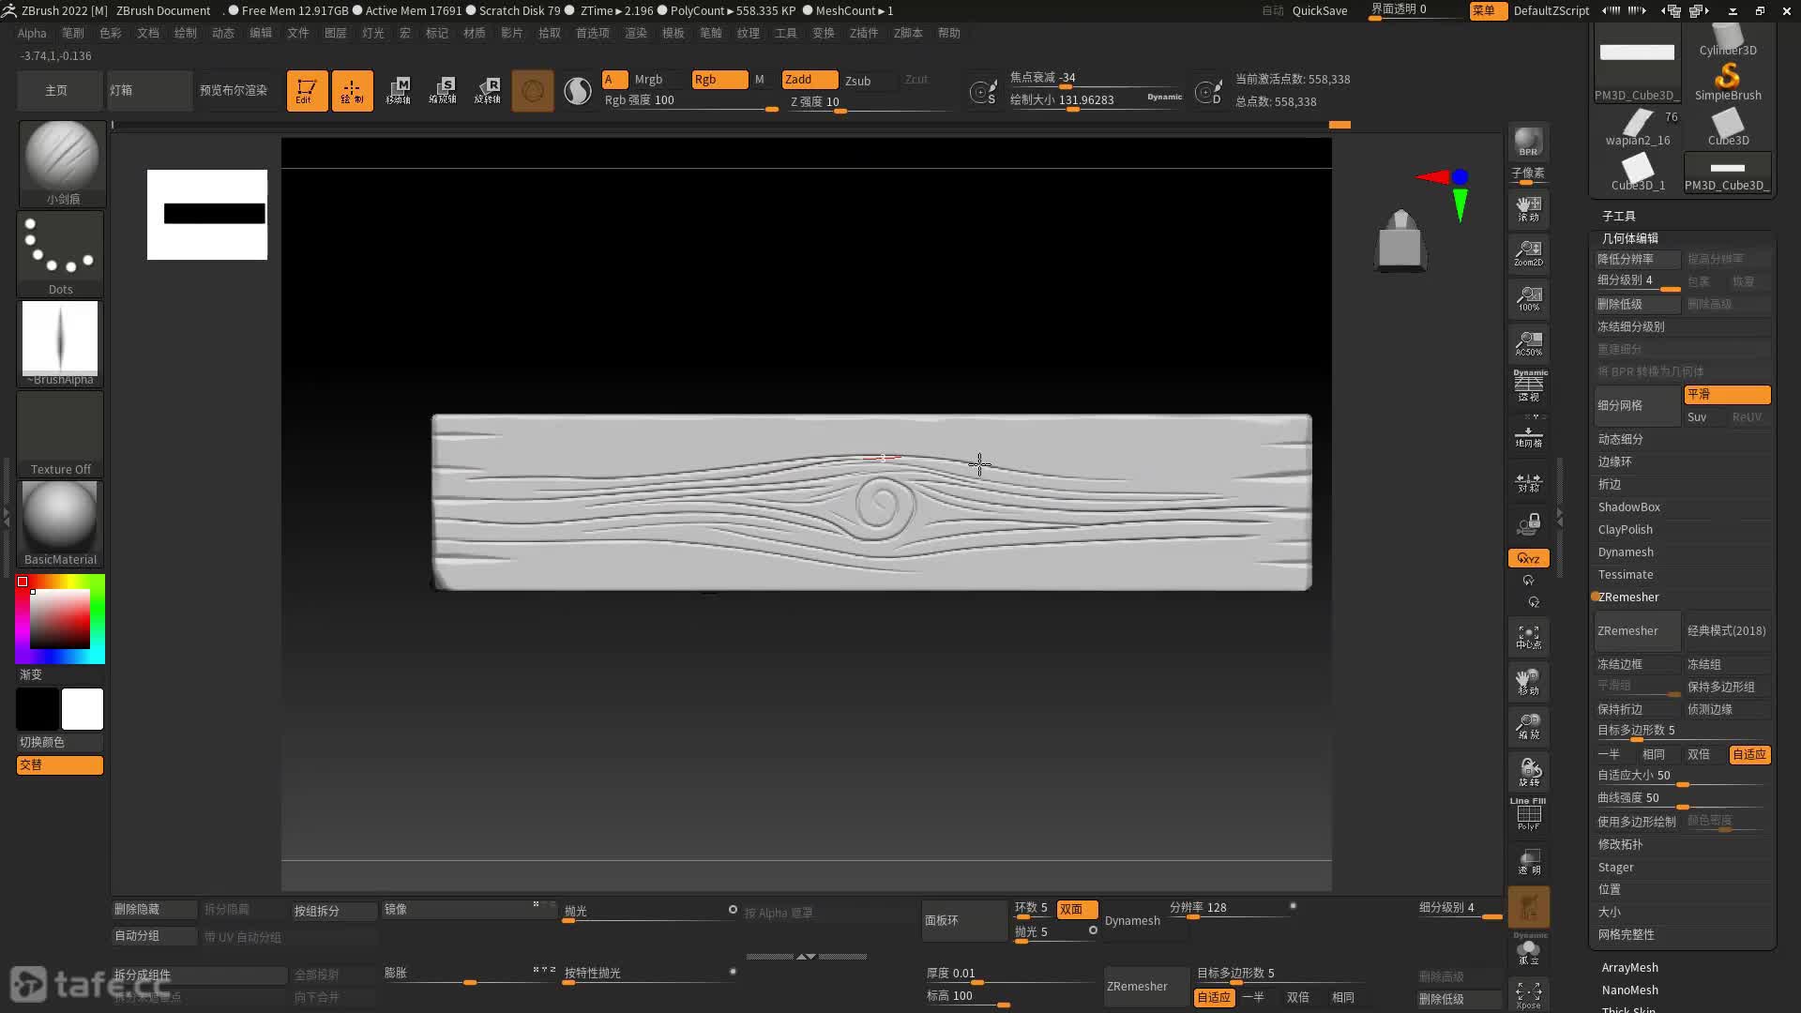Toggle the 平滑 smooth subdivision option
Image resolution: width=1801 pixels, height=1013 pixels.
click(x=1727, y=395)
